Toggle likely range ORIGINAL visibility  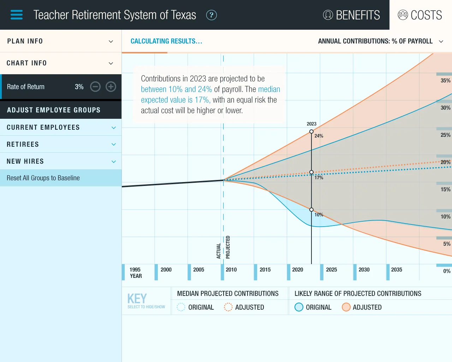pyautogui.click(x=313, y=307)
